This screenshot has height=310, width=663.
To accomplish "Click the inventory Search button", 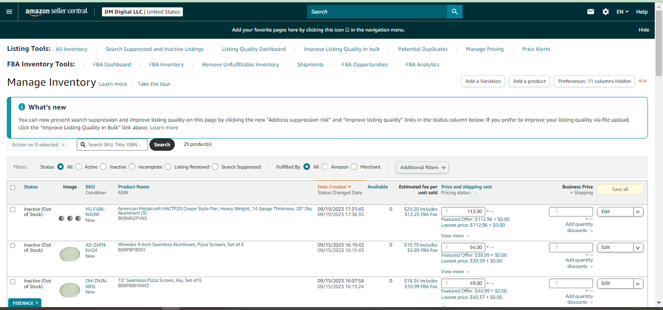I will tap(162, 144).
